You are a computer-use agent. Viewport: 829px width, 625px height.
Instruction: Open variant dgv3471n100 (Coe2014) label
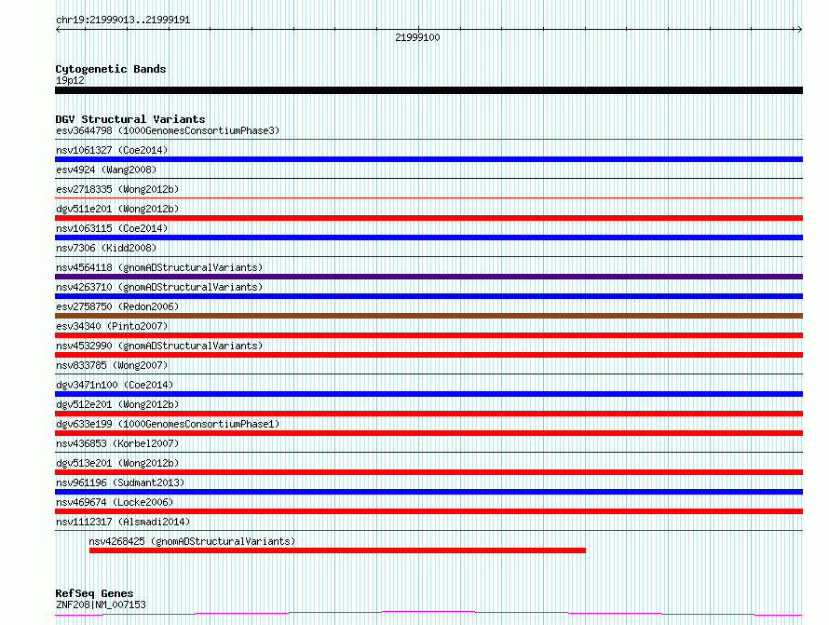click(x=115, y=385)
